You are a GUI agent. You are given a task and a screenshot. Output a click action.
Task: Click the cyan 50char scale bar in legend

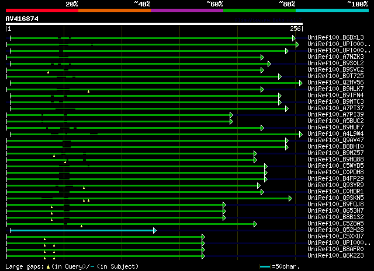coord(265,266)
